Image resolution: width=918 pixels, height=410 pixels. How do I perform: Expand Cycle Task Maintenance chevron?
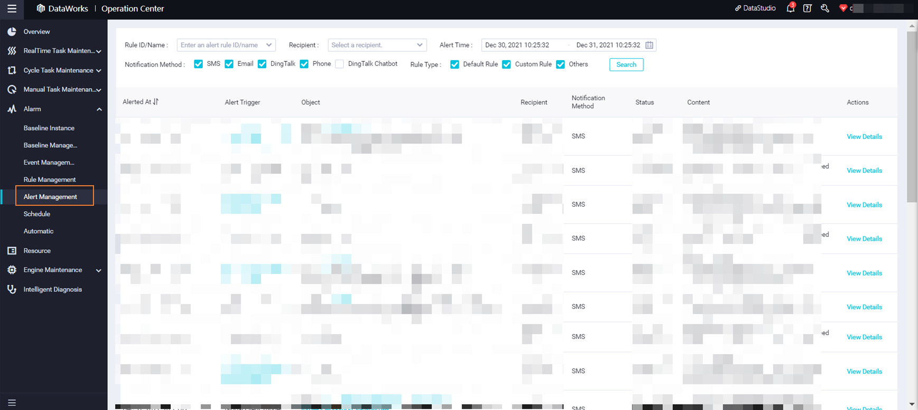tap(98, 71)
